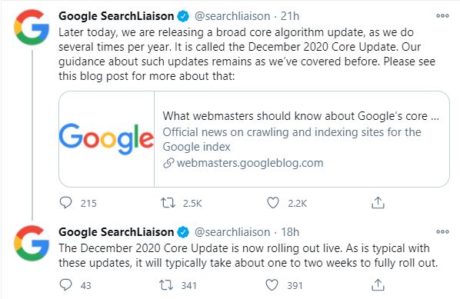Retweet the first tweet with 2.5K retweets
The width and height of the screenshot is (460, 299).
[x=168, y=203]
